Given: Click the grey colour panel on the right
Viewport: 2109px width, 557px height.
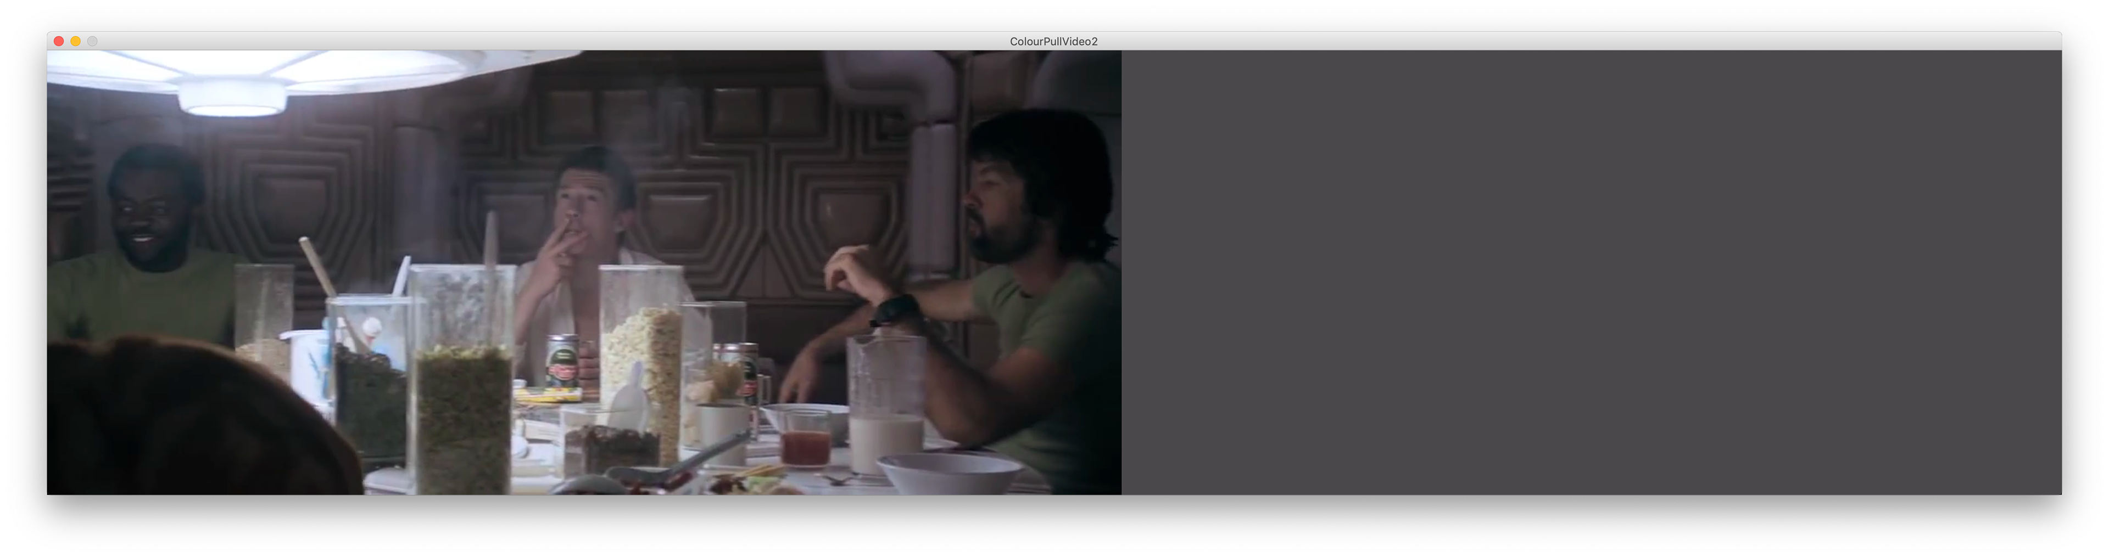Looking at the screenshot, I should pyautogui.click(x=1592, y=272).
